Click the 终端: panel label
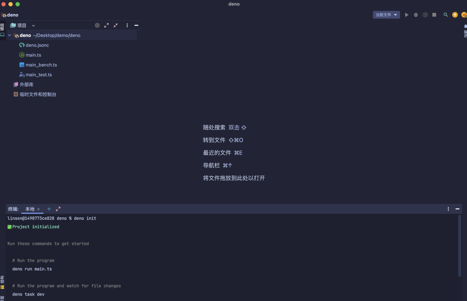The image size is (467, 301). (13, 209)
